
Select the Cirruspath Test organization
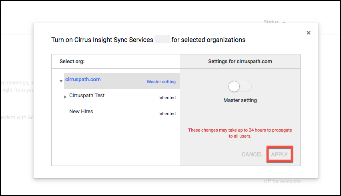click(x=87, y=95)
